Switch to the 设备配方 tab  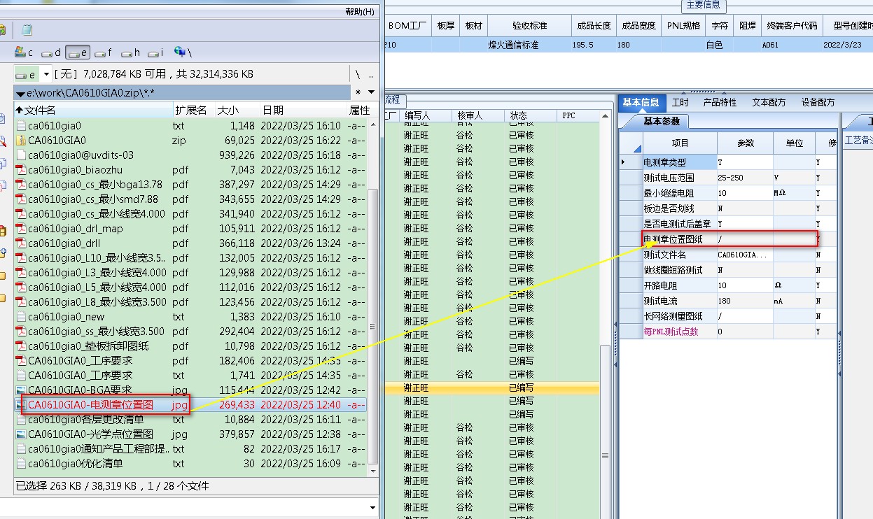818,103
